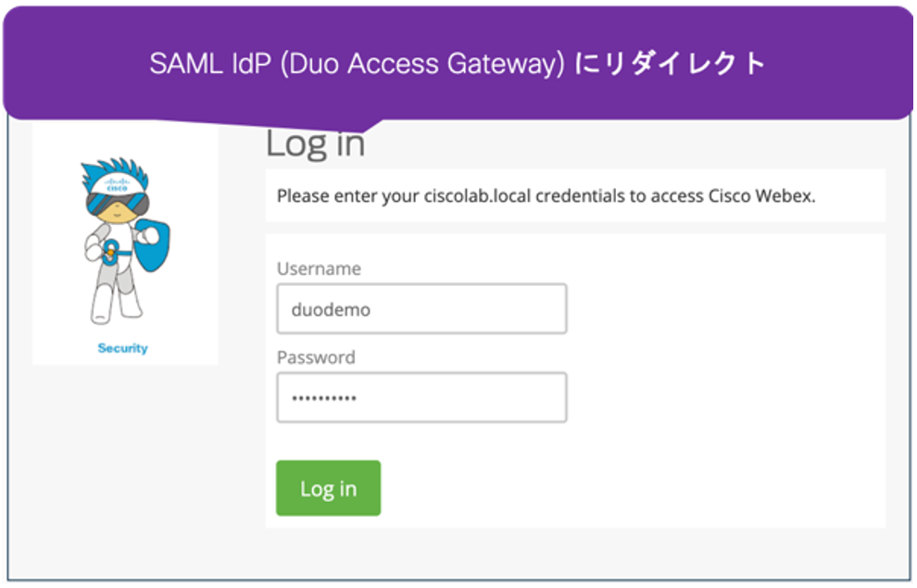Select the Username input containing 'duodemo'
917x588 pixels.
click(421, 308)
